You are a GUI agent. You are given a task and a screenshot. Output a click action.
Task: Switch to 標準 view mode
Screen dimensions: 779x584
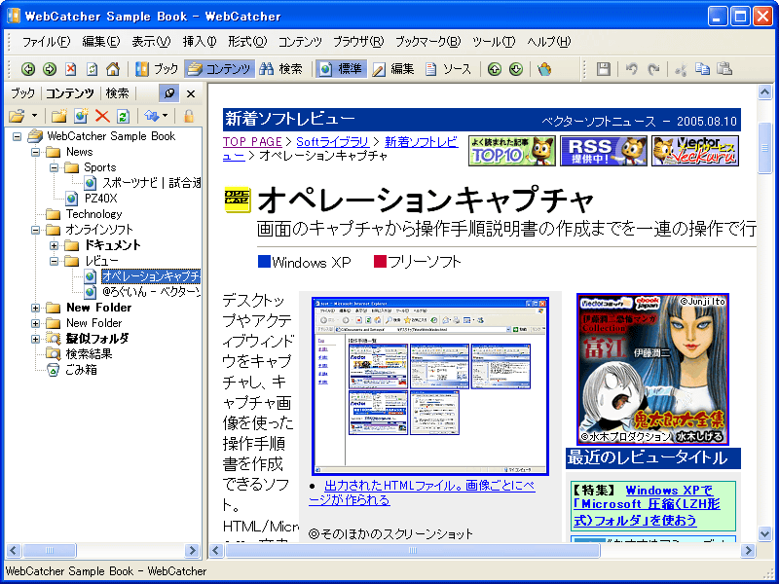[341, 69]
